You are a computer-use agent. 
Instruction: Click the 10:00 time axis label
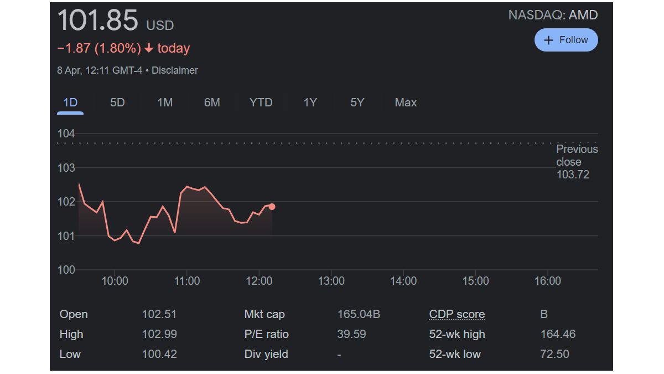click(x=115, y=281)
